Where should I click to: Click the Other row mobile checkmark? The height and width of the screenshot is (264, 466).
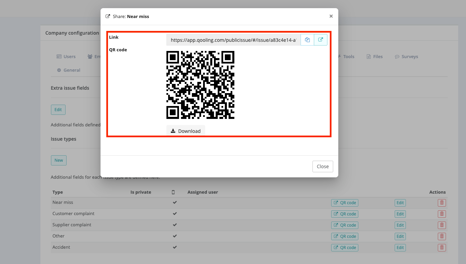pos(175,236)
